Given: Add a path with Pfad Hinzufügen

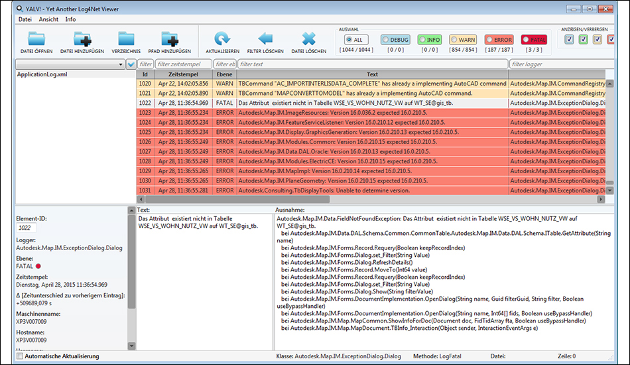Looking at the screenshot, I should click(170, 42).
